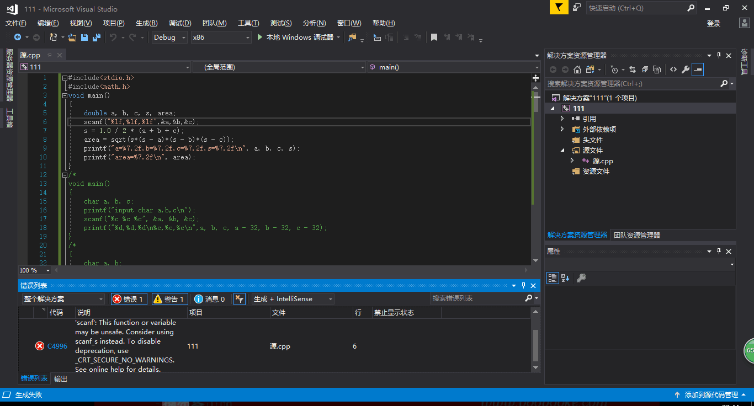Collapse All nodes in Solution Explorer

point(645,70)
